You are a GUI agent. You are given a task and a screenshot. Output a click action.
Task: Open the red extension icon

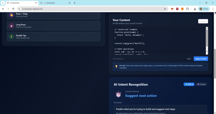pos(177,9)
